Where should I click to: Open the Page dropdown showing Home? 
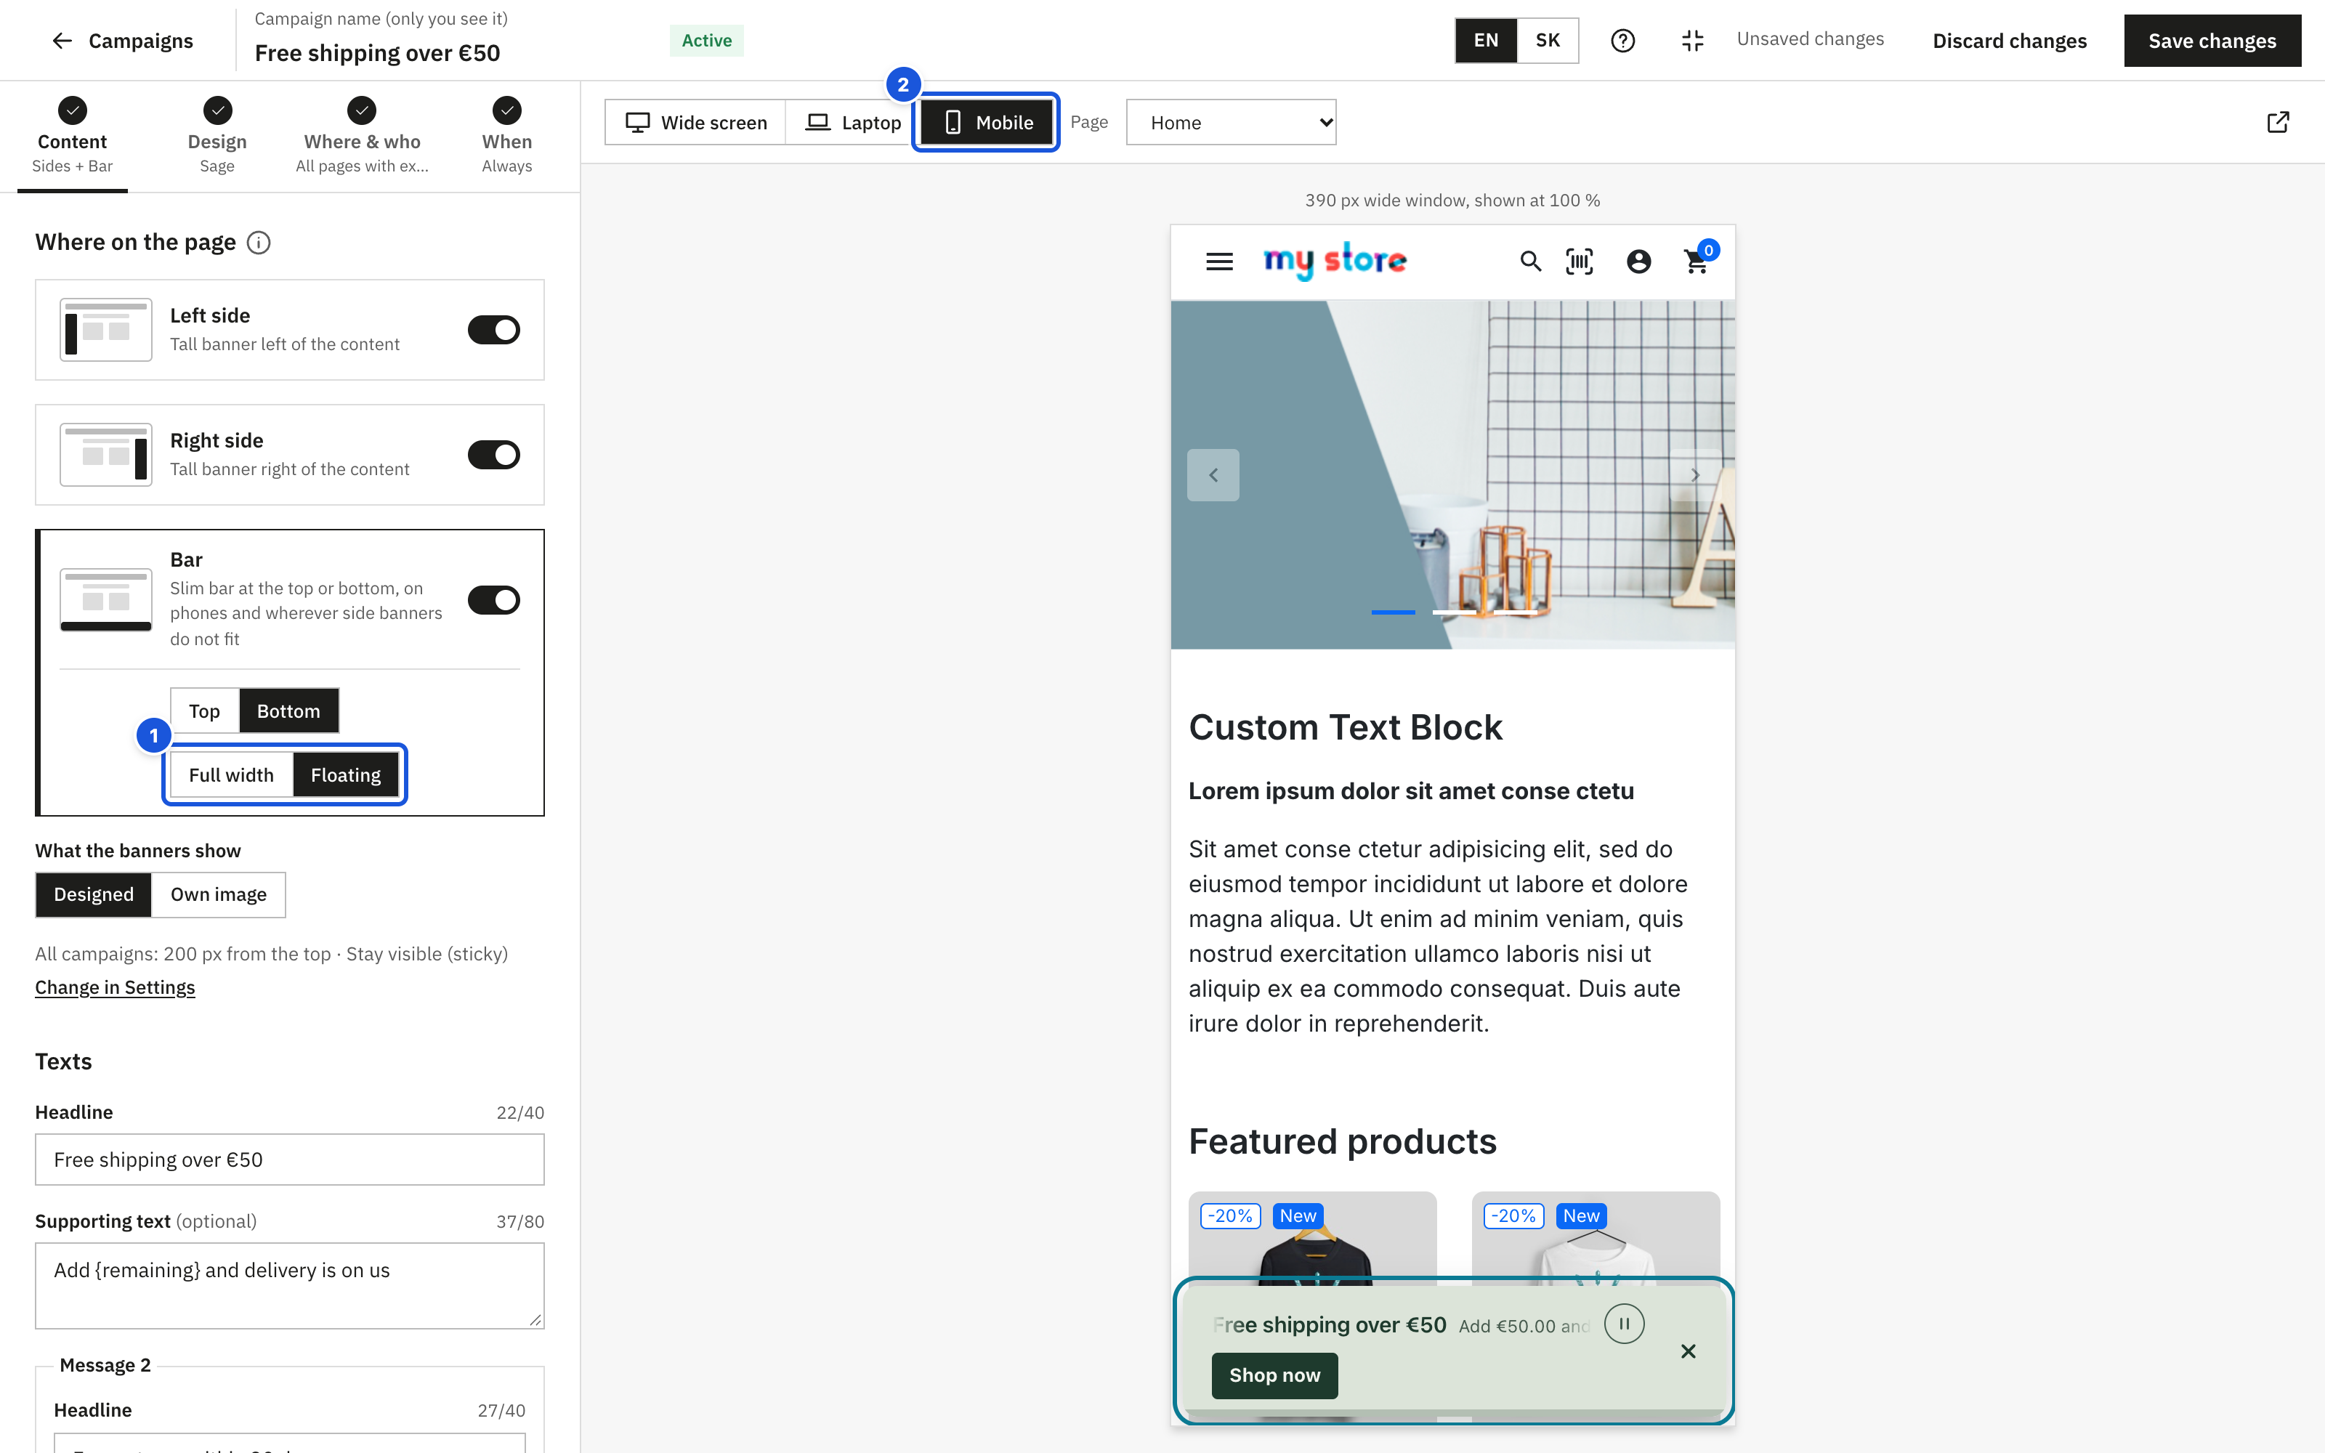1231,122
